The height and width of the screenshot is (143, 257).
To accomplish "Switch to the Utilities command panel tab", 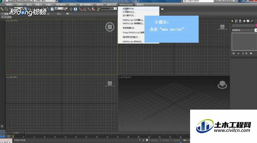I will pyautogui.click(x=252, y=21).
